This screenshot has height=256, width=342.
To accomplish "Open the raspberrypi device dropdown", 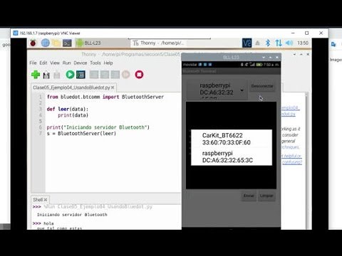I will coord(217,90).
